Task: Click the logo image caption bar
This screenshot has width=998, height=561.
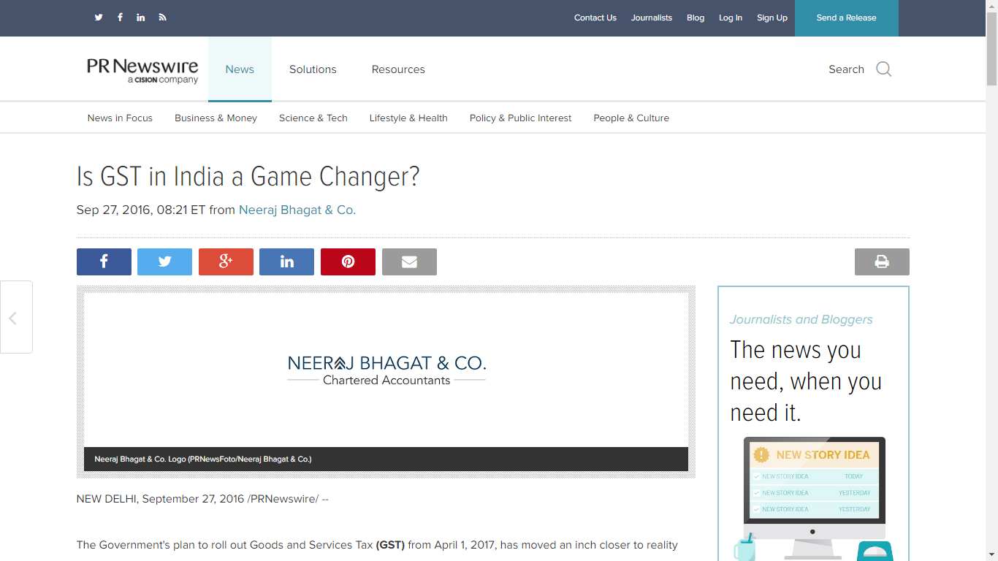Action: pos(386,459)
